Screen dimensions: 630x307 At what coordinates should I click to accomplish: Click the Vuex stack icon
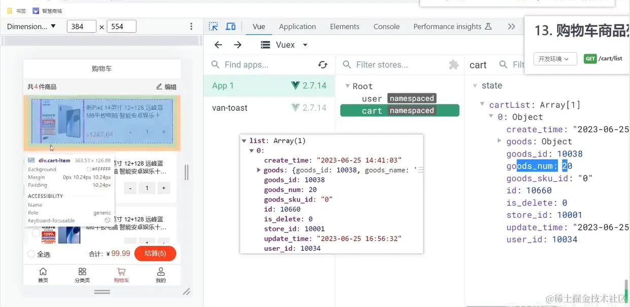(265, 45)
